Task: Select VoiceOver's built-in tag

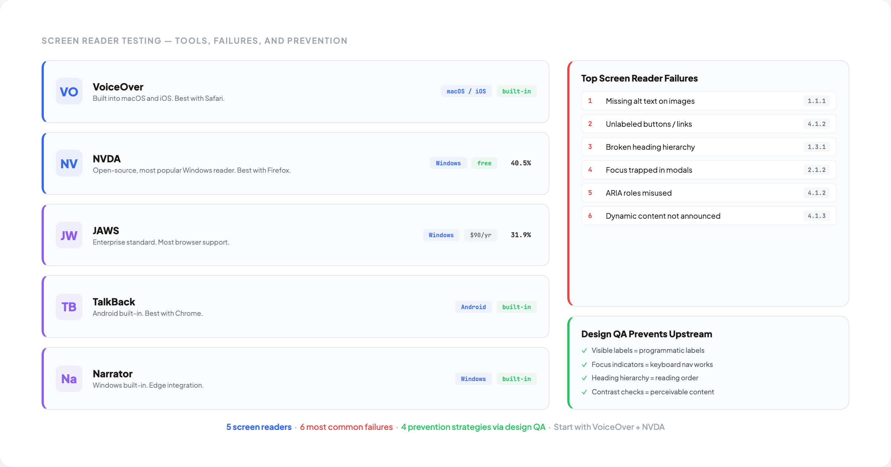Action: (516, 91)
